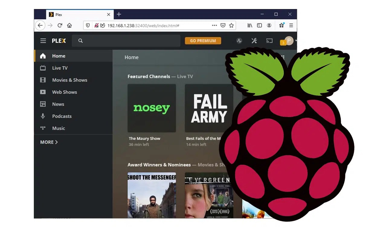
Task: Open the Evergreen movie poster
Action: pyautogui.click(x=209, y=195)
